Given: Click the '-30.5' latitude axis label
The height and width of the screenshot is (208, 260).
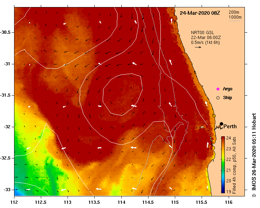Looking at the screenshot, I should [5, 32].
